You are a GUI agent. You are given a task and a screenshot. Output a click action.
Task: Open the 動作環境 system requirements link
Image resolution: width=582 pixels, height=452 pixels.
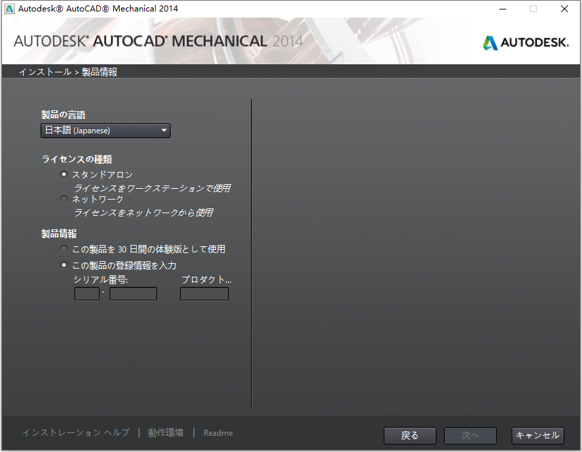166,432
